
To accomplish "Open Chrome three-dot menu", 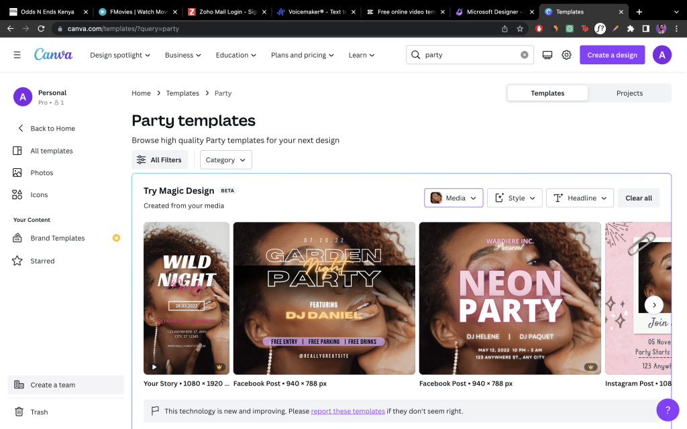I will pyautogui.click(x=676, y=28).
